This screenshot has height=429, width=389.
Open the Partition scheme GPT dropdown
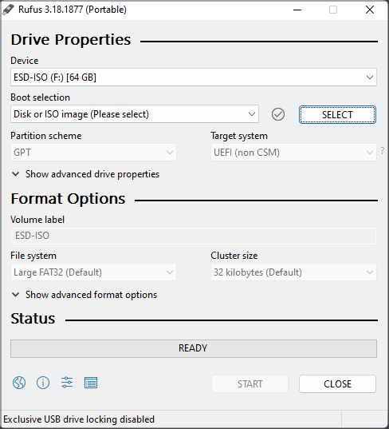pos(93,152)
